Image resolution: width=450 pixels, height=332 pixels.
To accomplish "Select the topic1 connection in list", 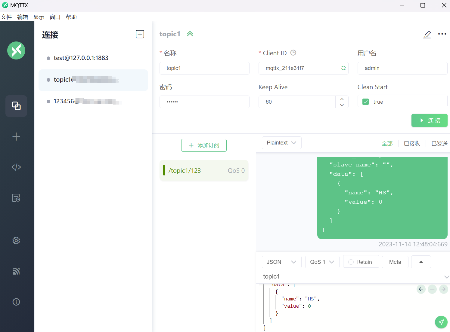I will (93, 80).
